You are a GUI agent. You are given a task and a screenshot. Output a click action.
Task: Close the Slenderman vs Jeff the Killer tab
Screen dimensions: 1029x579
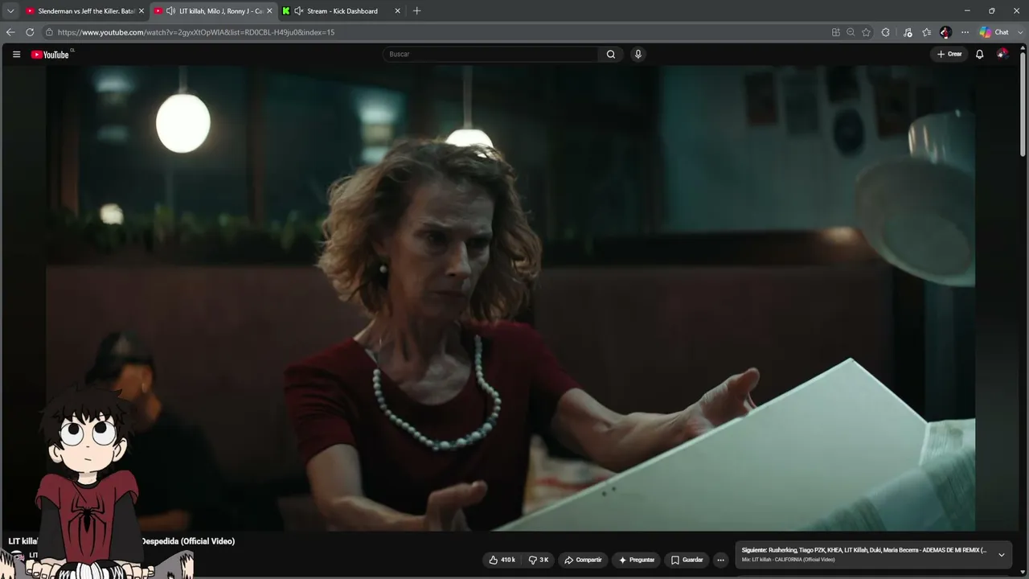pyautogui.click(x=141, y=11)
